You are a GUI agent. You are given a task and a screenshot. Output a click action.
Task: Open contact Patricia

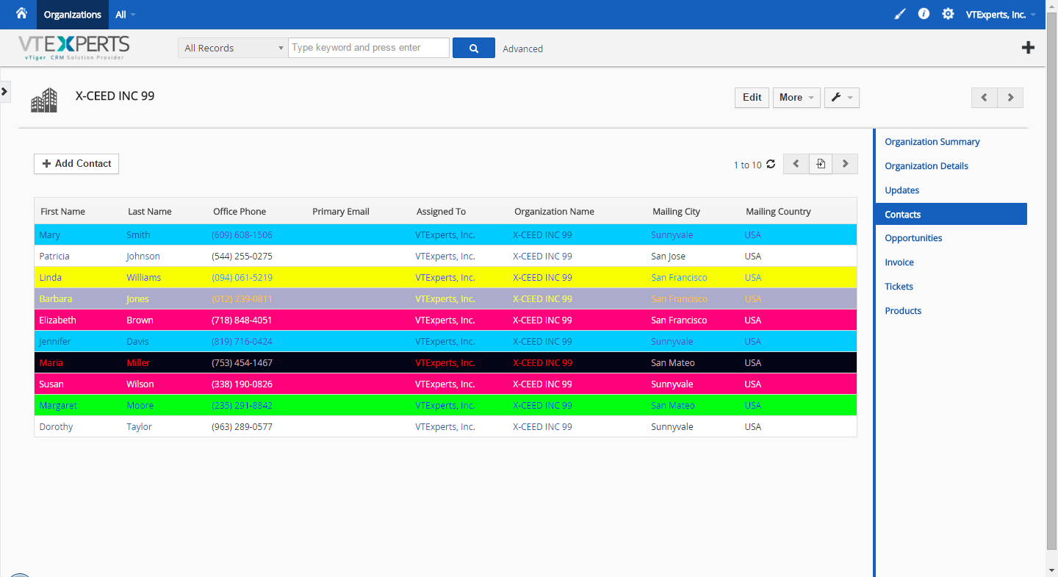[x=54, y=257]
